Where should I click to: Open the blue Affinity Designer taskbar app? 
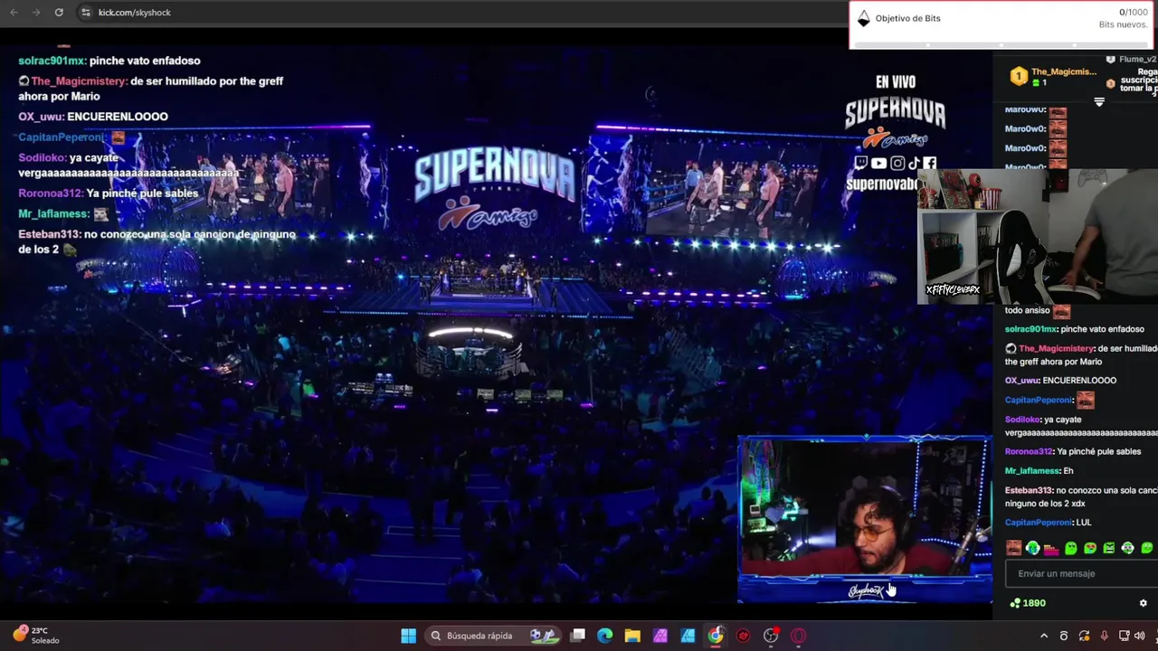tap(688, 636)
